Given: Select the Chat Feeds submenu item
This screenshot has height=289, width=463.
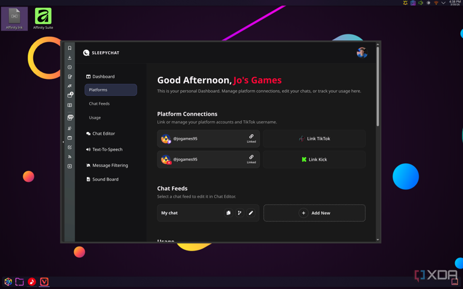Looking at the screenshot, I should coord(99,104).
